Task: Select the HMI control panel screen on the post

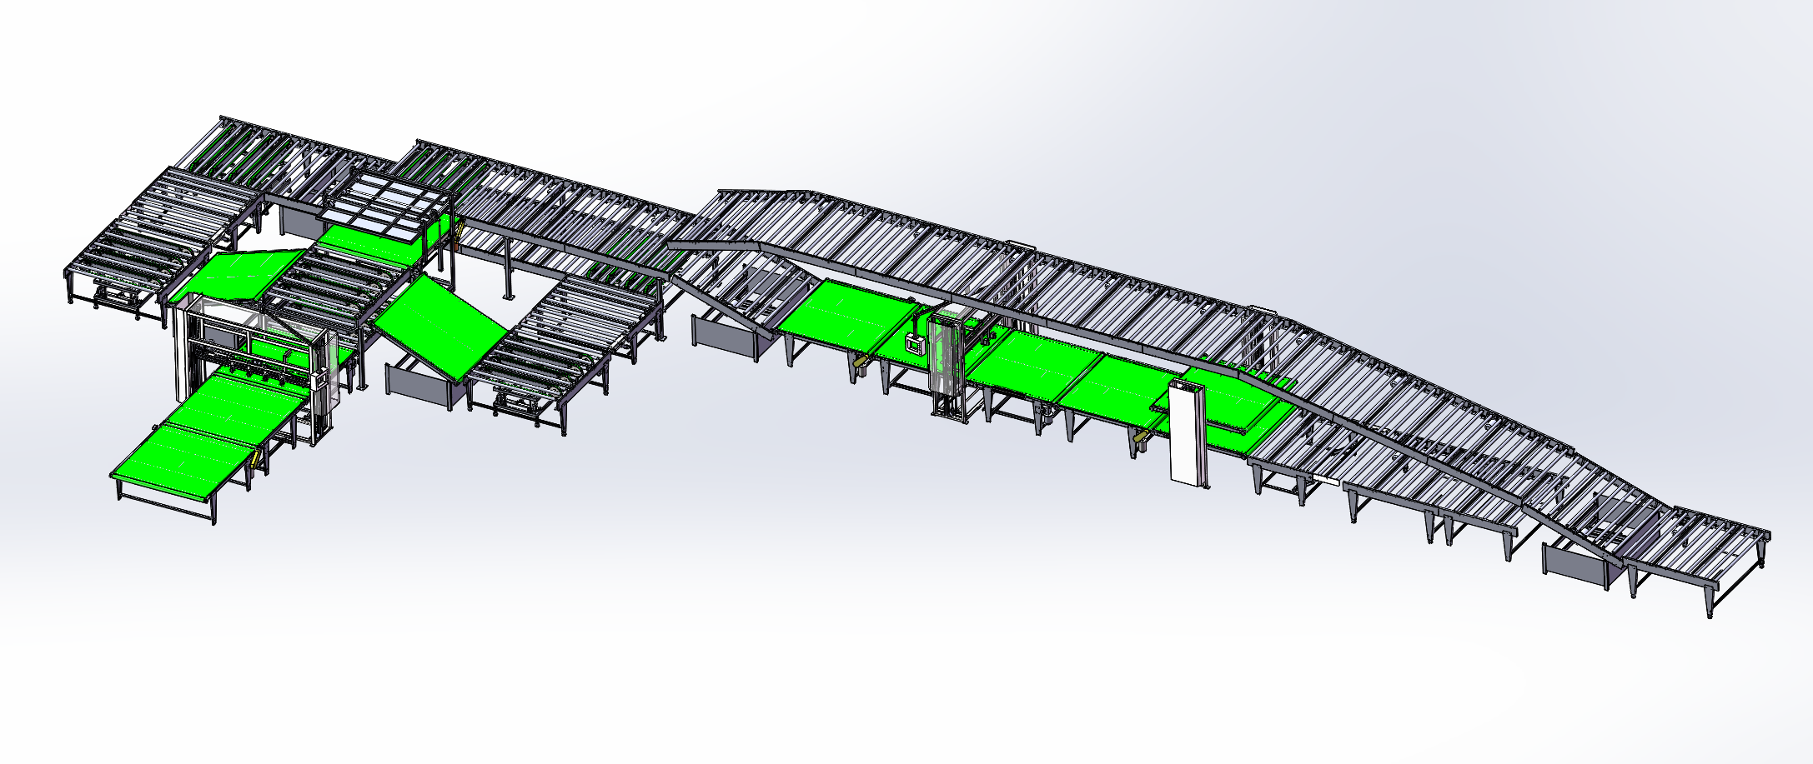Action: (x=917, y=344)
